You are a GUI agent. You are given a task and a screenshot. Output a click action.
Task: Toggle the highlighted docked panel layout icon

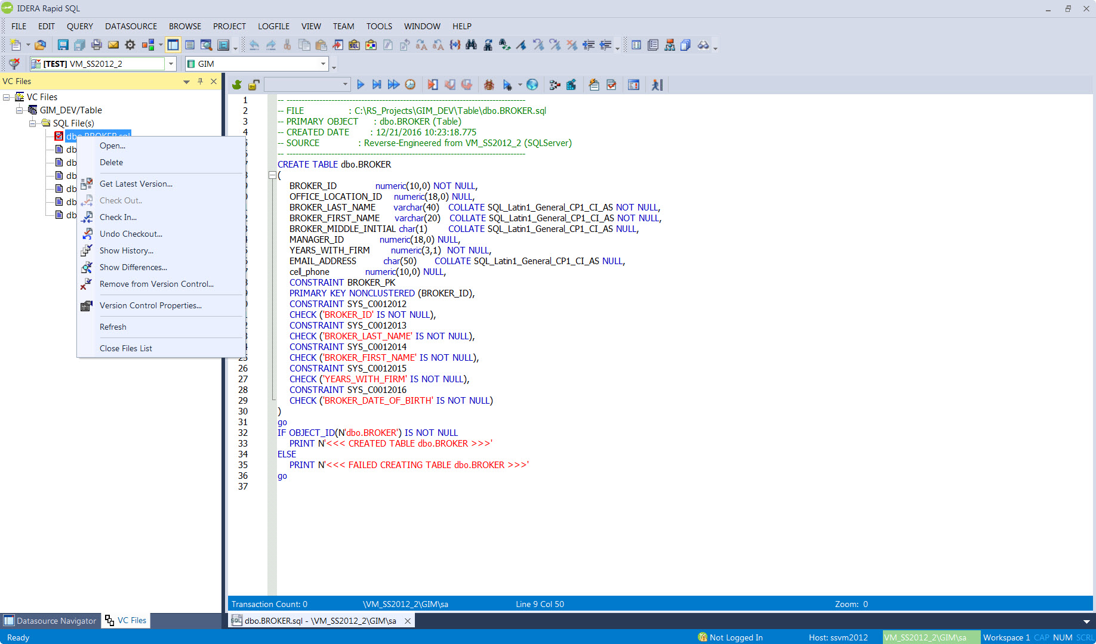coord(173,45)
